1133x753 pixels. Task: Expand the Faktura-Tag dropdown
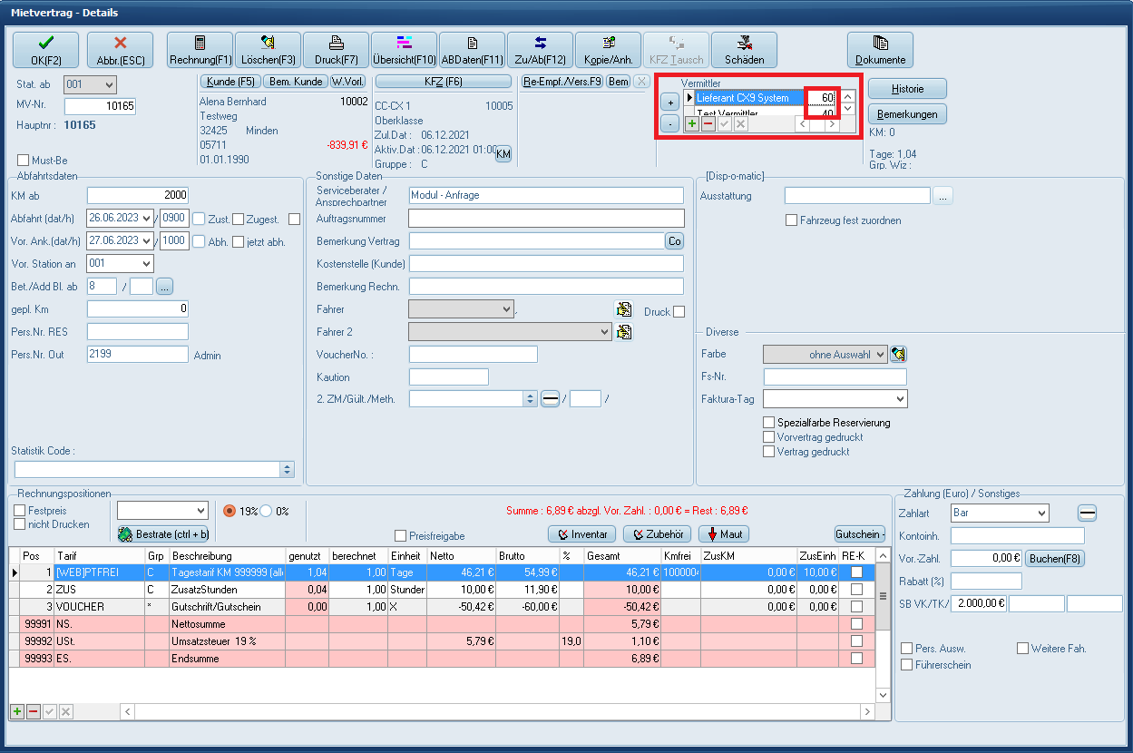(x=835, y=399)
